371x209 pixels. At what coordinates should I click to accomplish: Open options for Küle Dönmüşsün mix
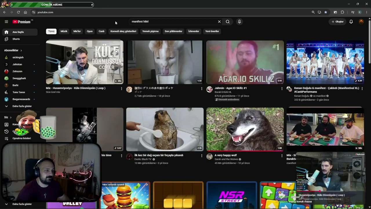121,89
